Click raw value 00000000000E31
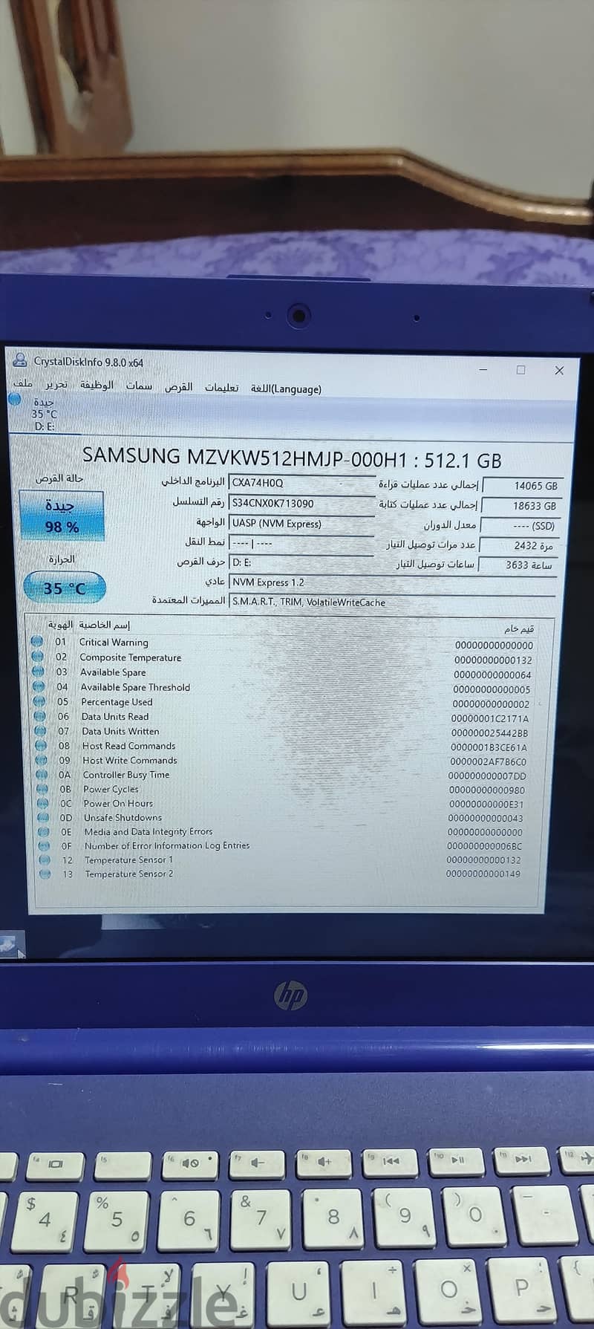This screenshot has height=1329, width=594. tap(486, 804)
